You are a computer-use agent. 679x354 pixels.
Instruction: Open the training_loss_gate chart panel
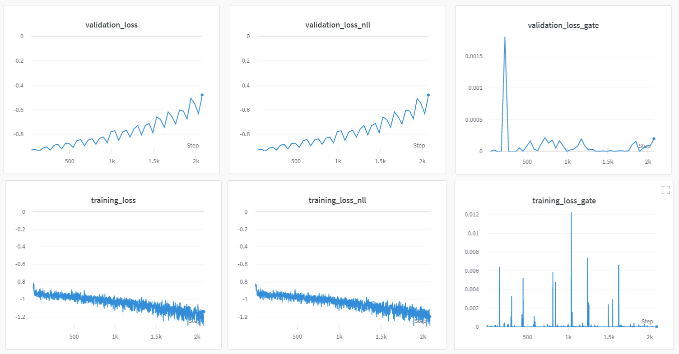[563, 266]
